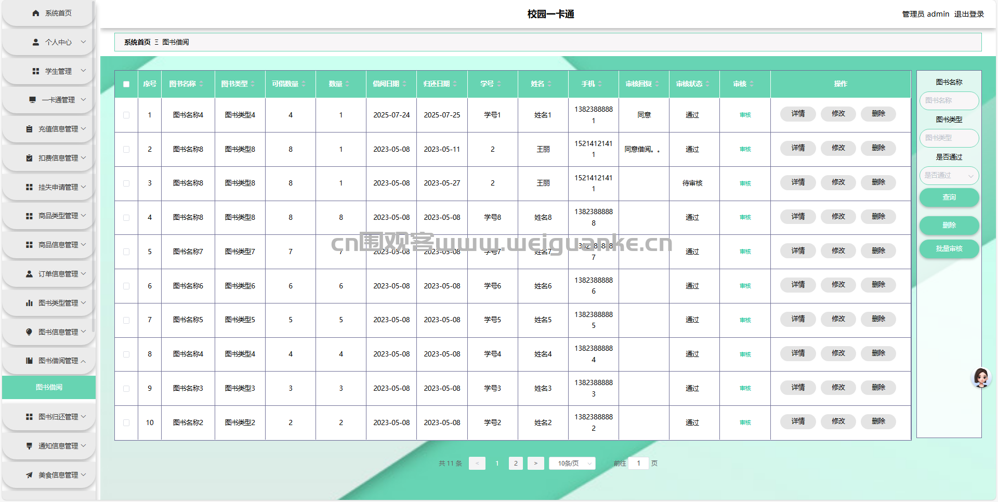This screenshot has height=502, width=998.
Task: Check the row 6 checkbox for 图书名称6
Action: [x=126, y=286]
